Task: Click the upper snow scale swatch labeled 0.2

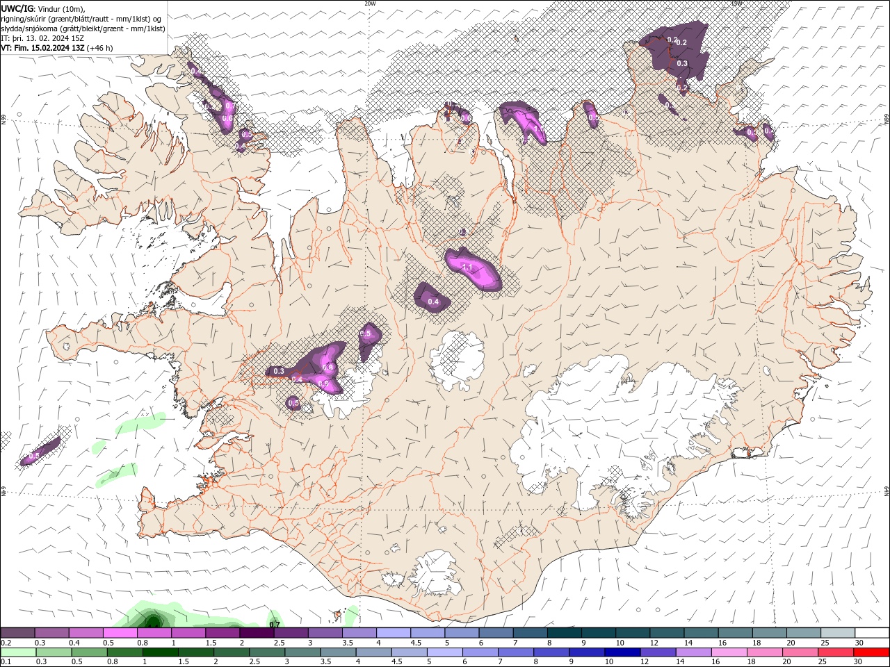Action: coord(17,632)
